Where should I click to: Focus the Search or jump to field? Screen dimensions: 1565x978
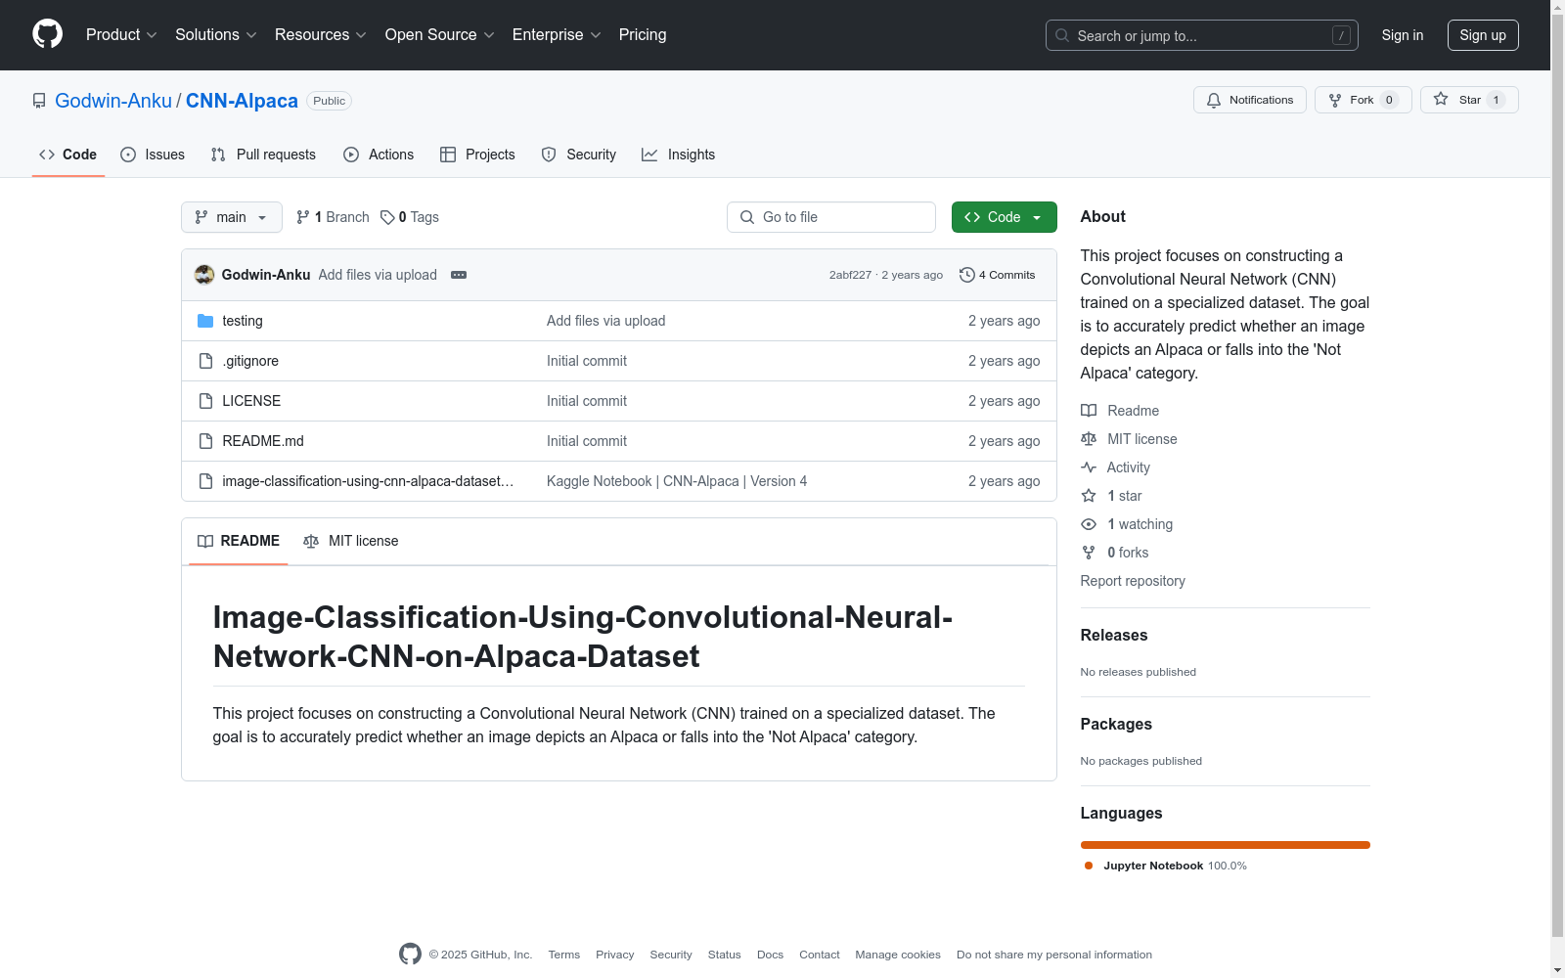1202,35
